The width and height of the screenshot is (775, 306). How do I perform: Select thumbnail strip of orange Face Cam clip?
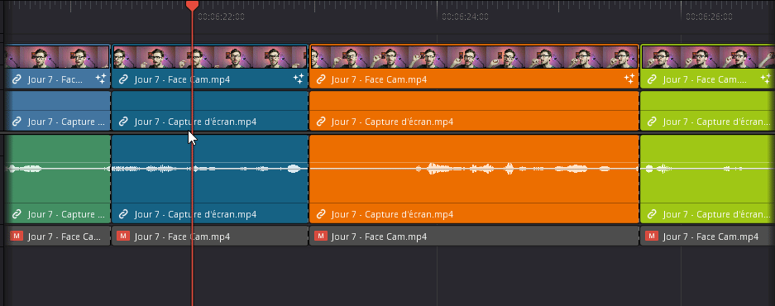(x=474, y=57)
